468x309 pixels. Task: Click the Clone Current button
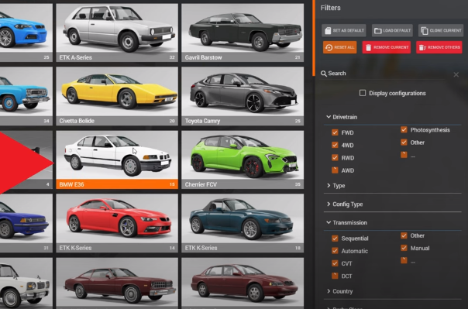point(441,30)
